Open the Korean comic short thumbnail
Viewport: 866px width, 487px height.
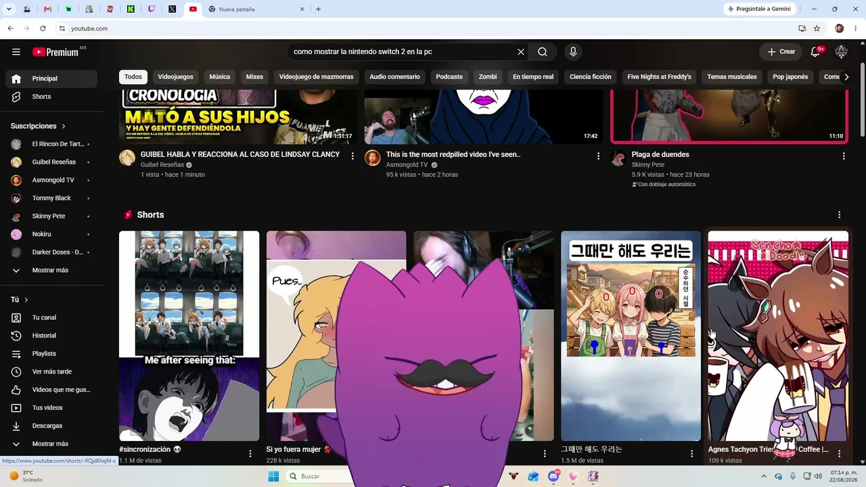(631, 336)
